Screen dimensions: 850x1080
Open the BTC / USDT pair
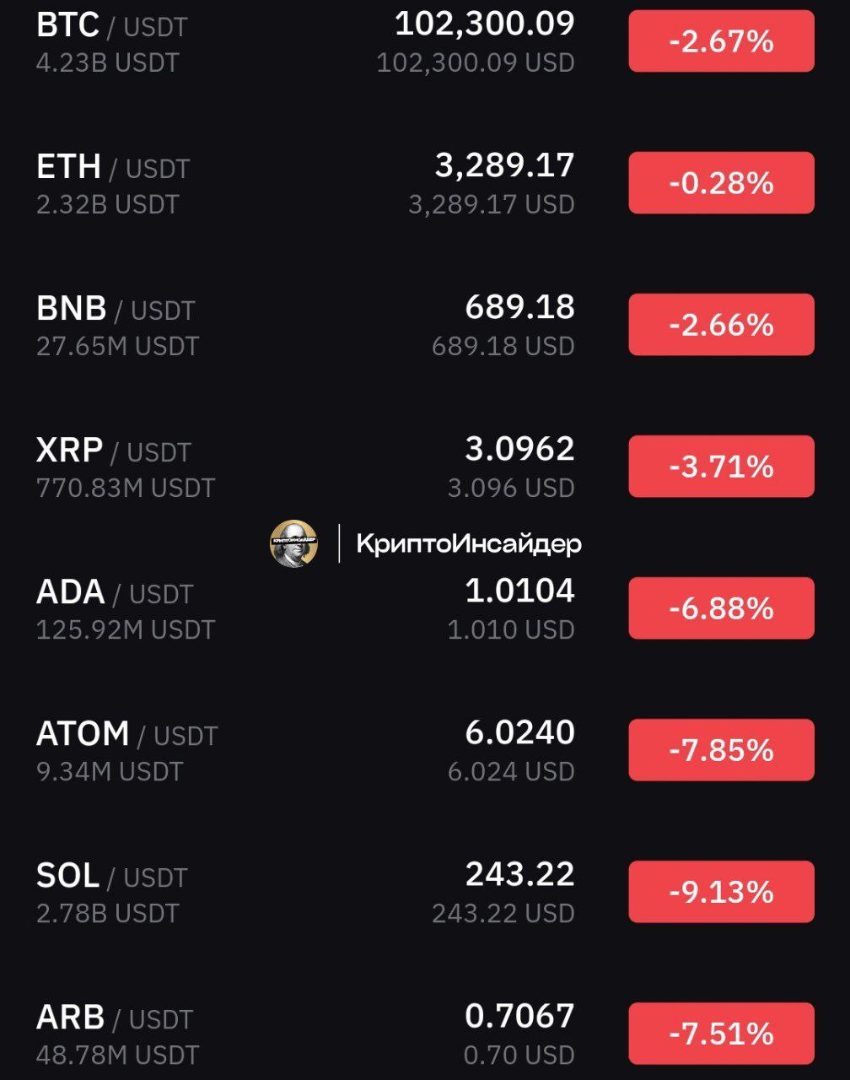425,41
